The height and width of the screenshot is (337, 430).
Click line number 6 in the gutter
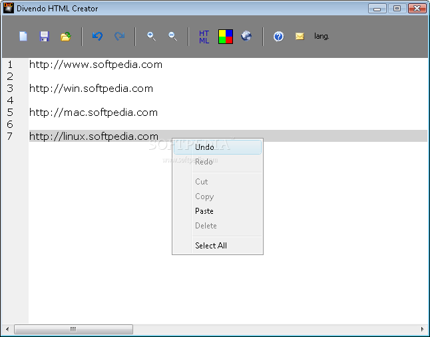[10, 125]
